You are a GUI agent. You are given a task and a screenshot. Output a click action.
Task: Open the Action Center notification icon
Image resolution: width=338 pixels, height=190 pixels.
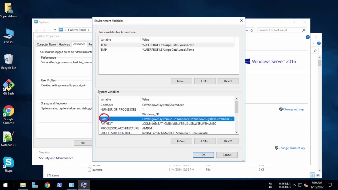330,185
